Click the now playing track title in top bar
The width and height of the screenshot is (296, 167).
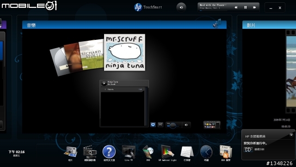[213, 5]
